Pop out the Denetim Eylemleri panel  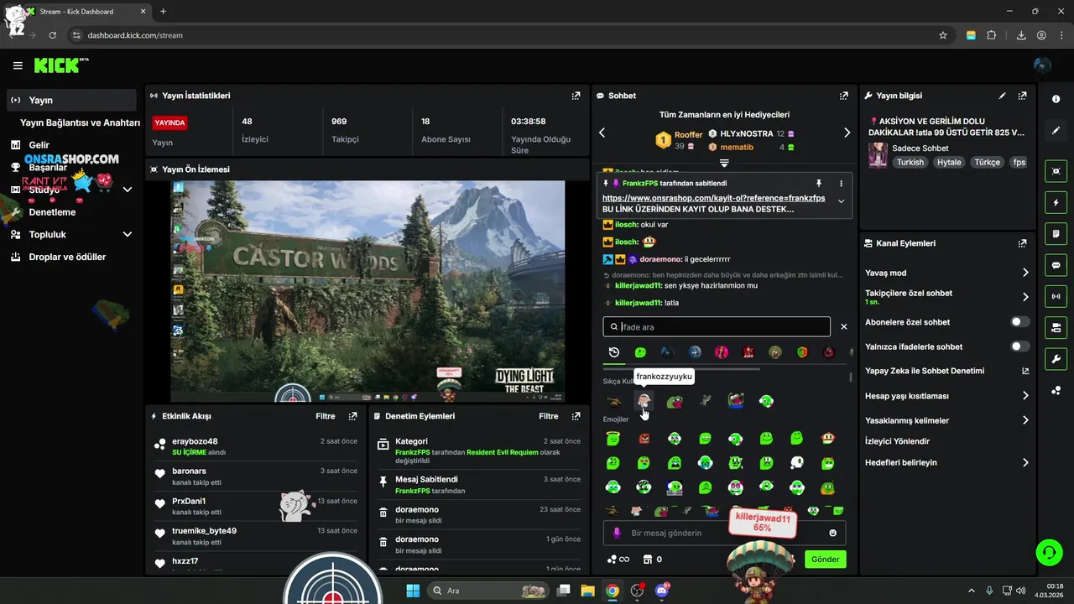(576, 416)
